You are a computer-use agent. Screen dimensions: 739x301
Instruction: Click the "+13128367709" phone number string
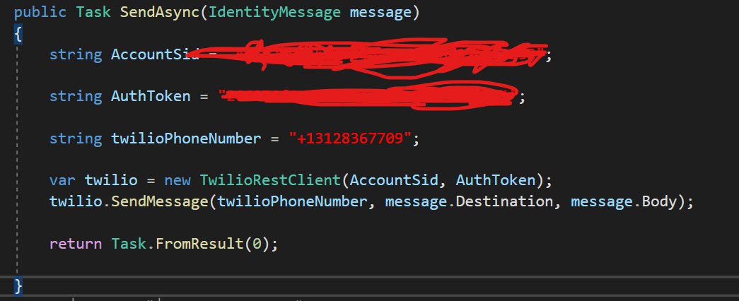(350, 138)
